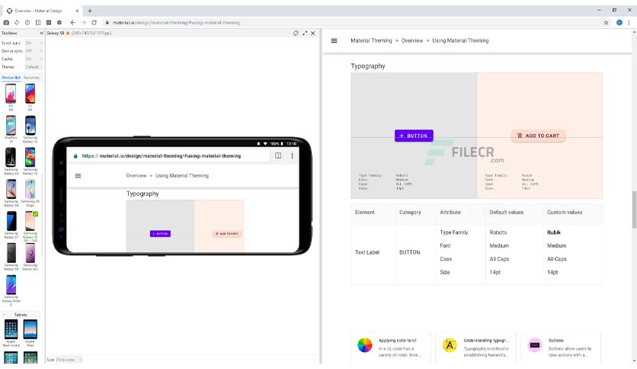Image resolution: width=637 pixels, height=369 pixels.
Task: Reload the page with the refresh icon
Action: 94,23
